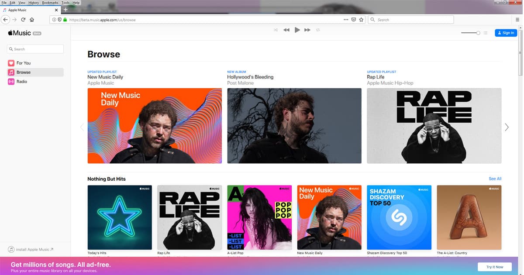Open the Edit menu
Viewport: 524px width, 275px height.
coord(12,3)
